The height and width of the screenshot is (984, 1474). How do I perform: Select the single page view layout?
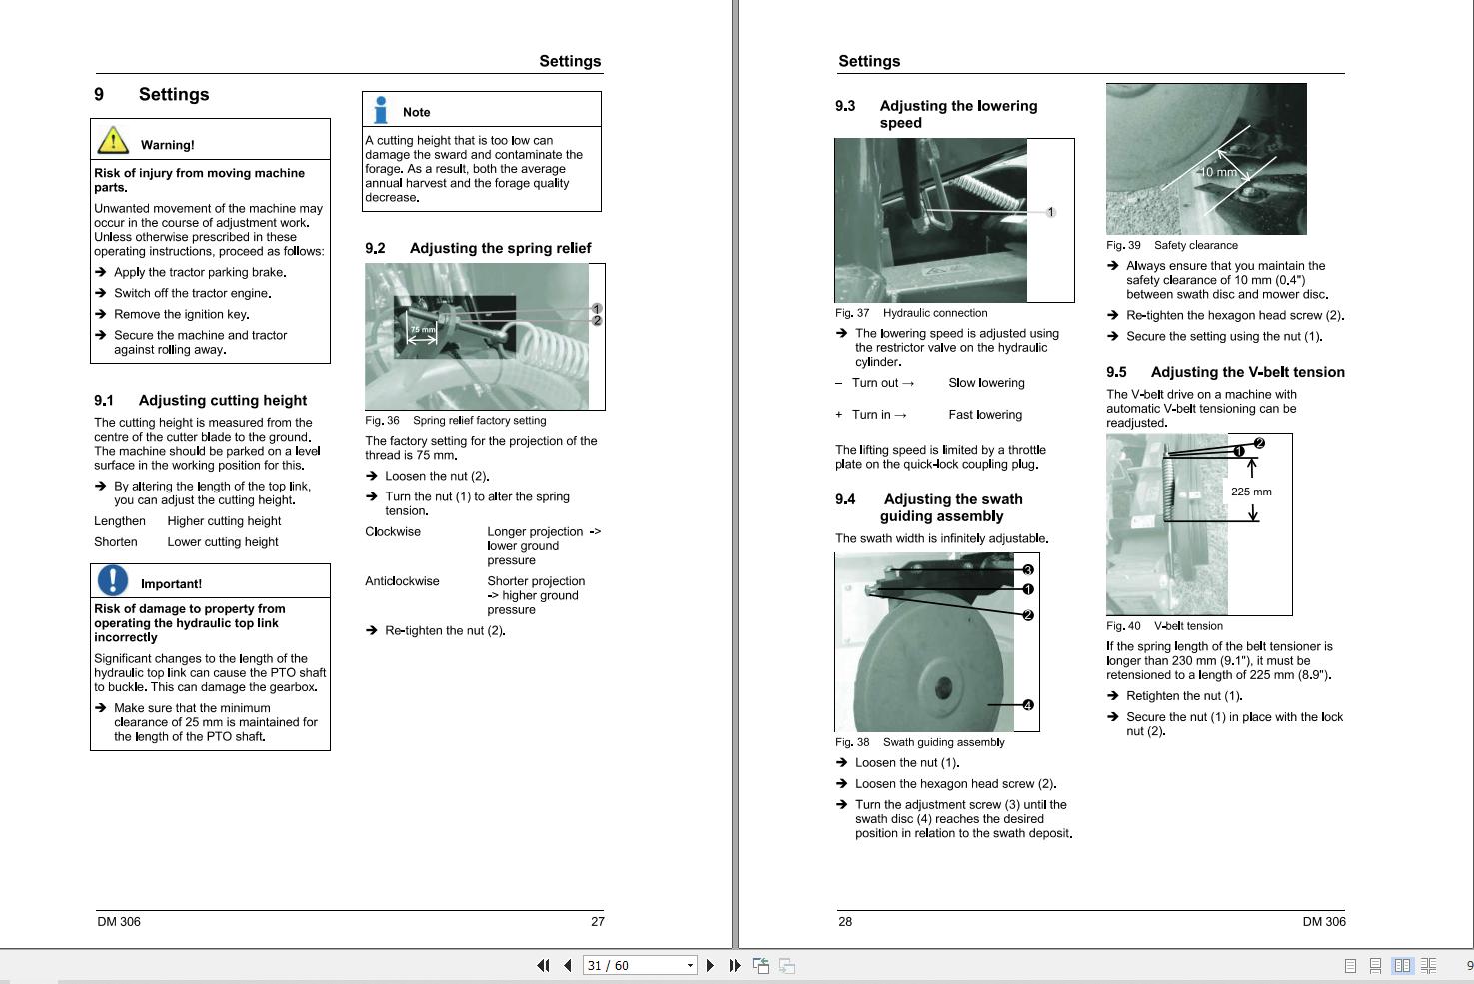[1350, 965]
